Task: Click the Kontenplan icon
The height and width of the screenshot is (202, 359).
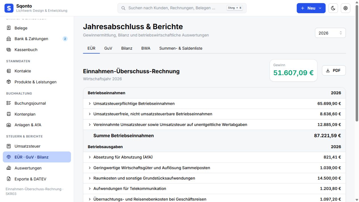Action: pos(9,114)
